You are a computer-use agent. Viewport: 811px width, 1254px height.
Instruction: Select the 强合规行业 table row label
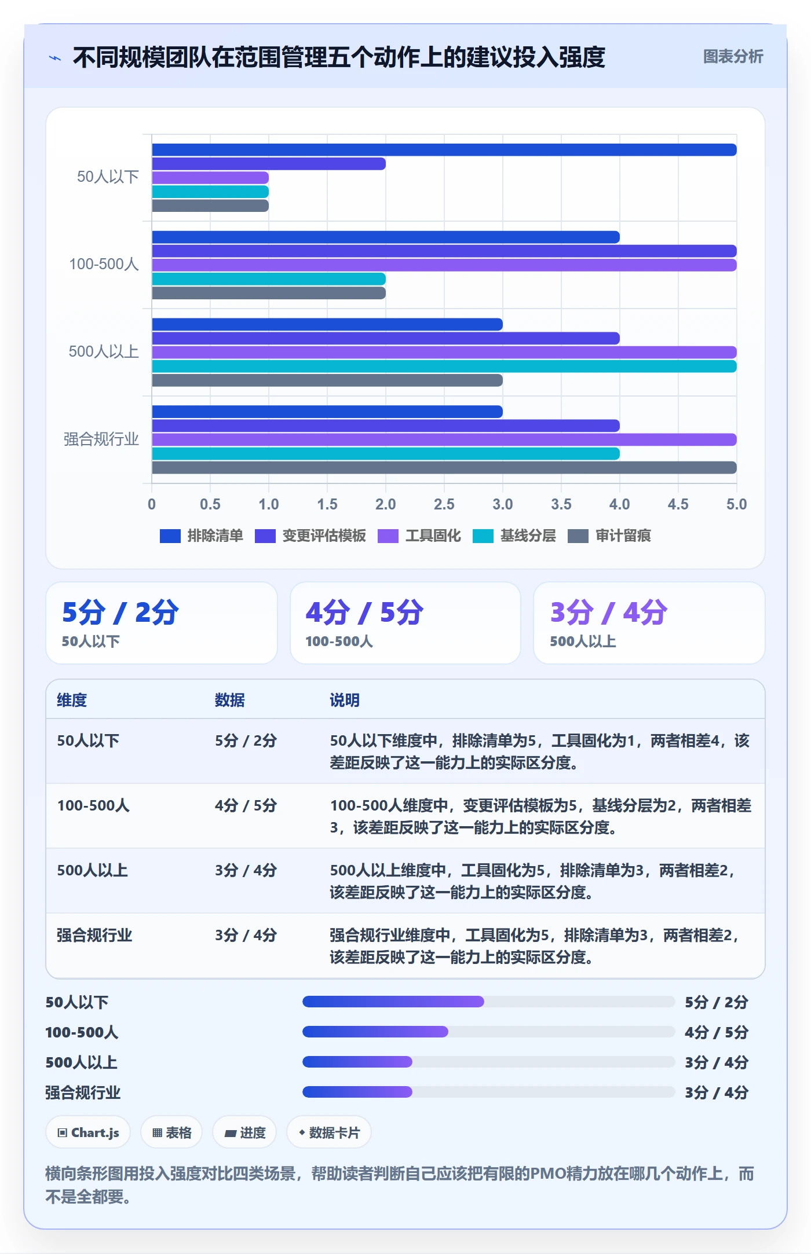click(x=94, y=935)
